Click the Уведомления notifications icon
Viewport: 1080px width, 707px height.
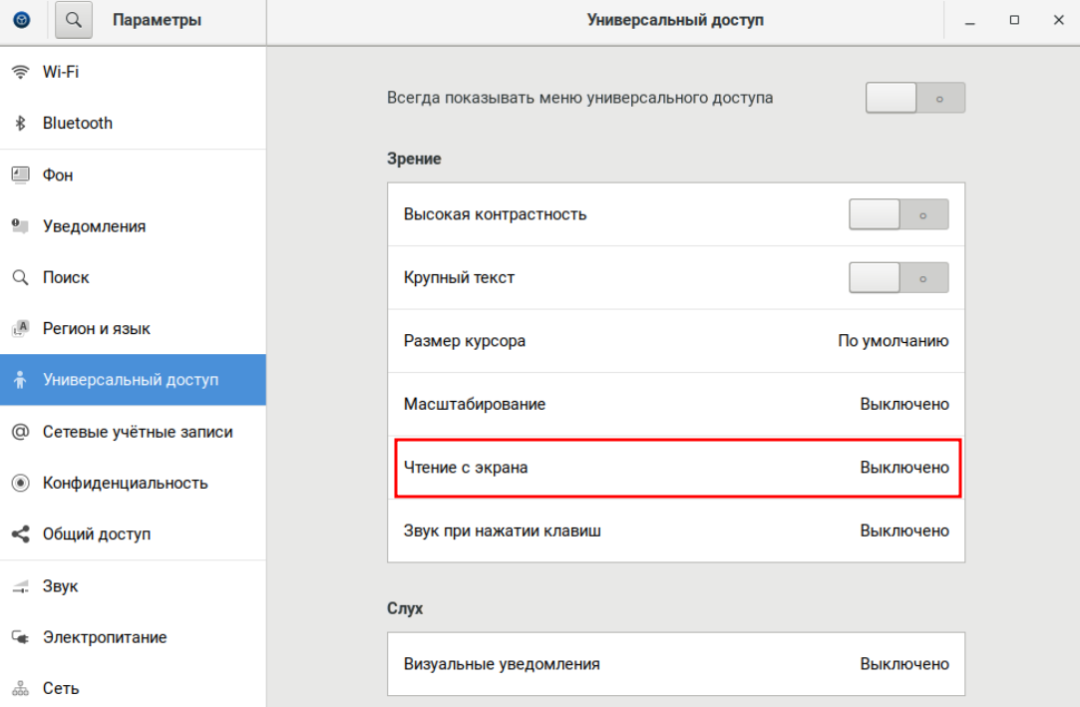click(x=20, y=226)
